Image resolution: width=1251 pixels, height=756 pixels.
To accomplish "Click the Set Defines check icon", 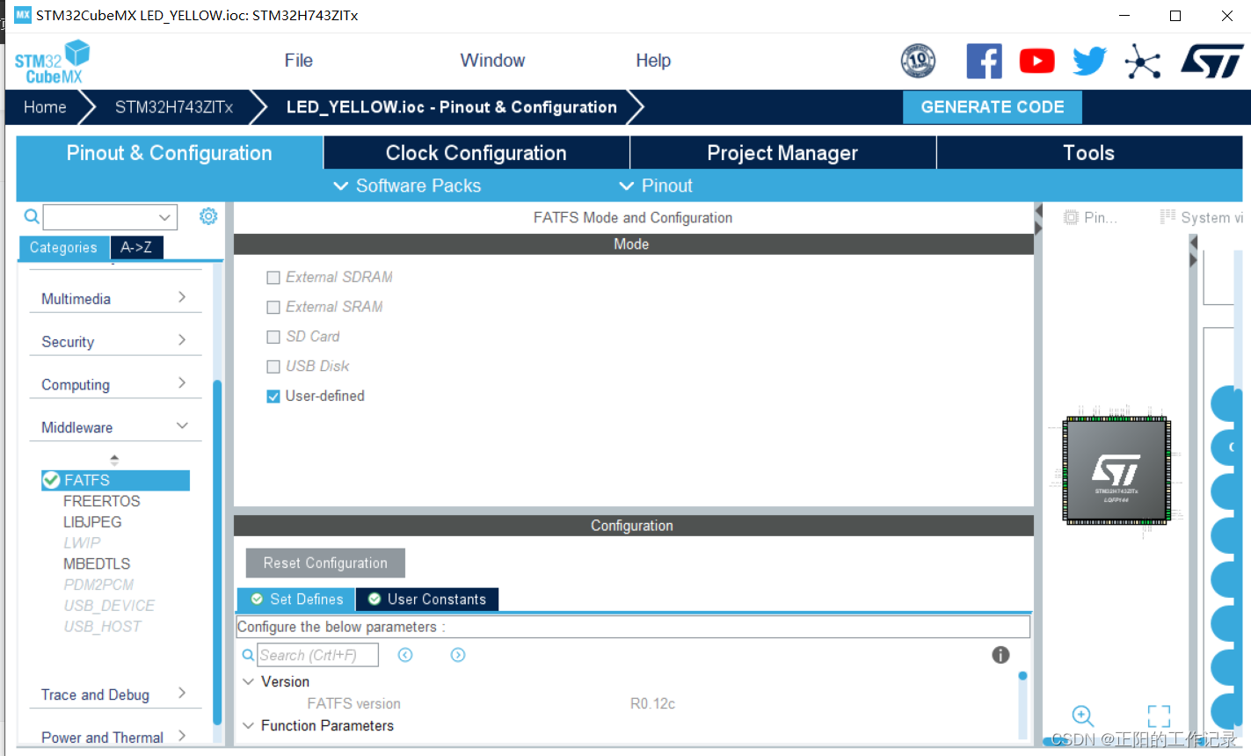I will coord(257,600).
